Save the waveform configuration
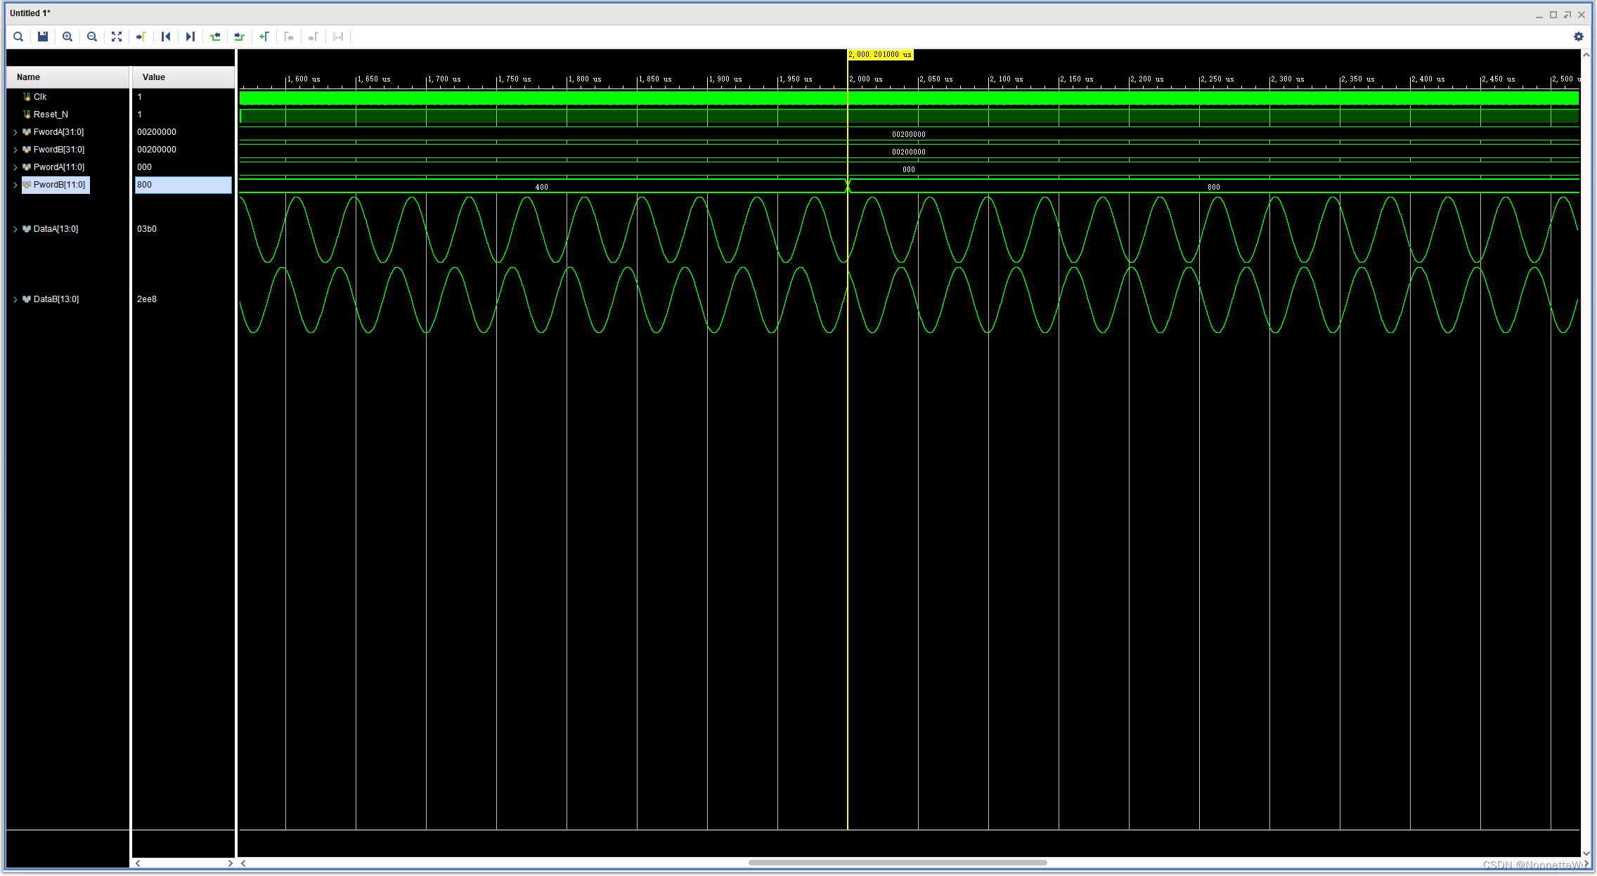1597x876 pixels. click(x=43, y=37)
